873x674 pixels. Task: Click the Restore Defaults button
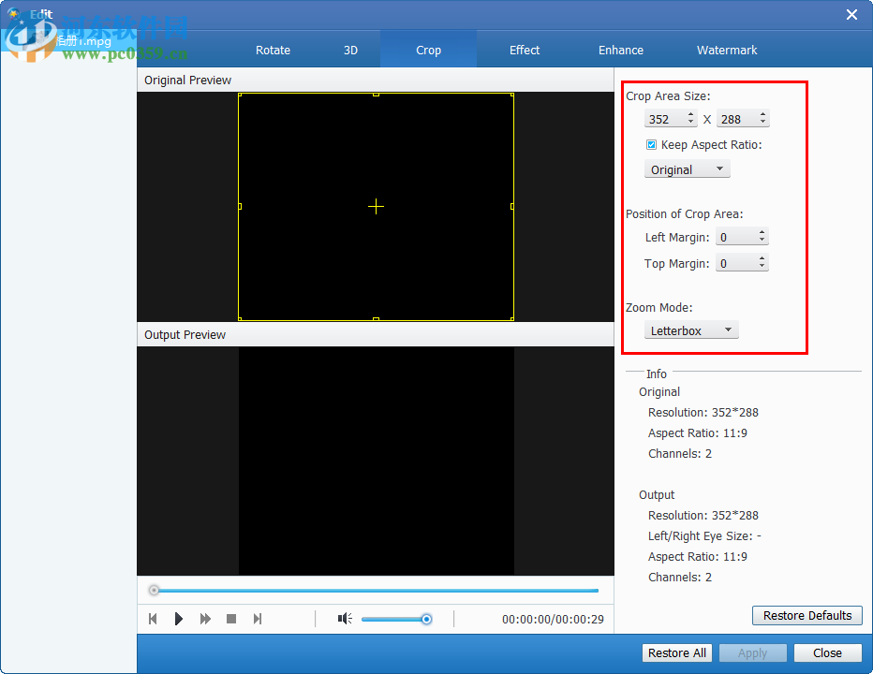(x=806, y=615)
